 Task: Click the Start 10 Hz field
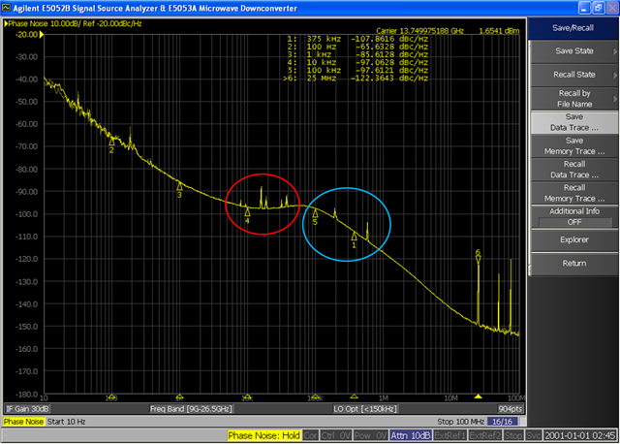[67, 422]
